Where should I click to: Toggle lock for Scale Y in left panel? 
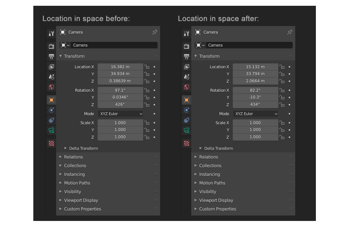147,130
